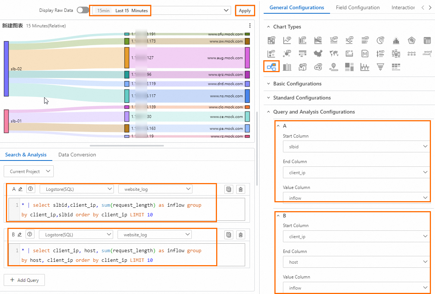Select the word cloud chart icon
This screenshot has height=294, width=435.
427,53
